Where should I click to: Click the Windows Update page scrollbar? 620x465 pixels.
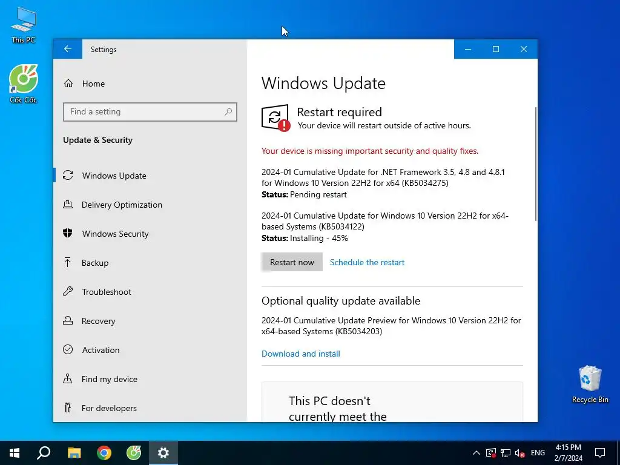point(536,163)
